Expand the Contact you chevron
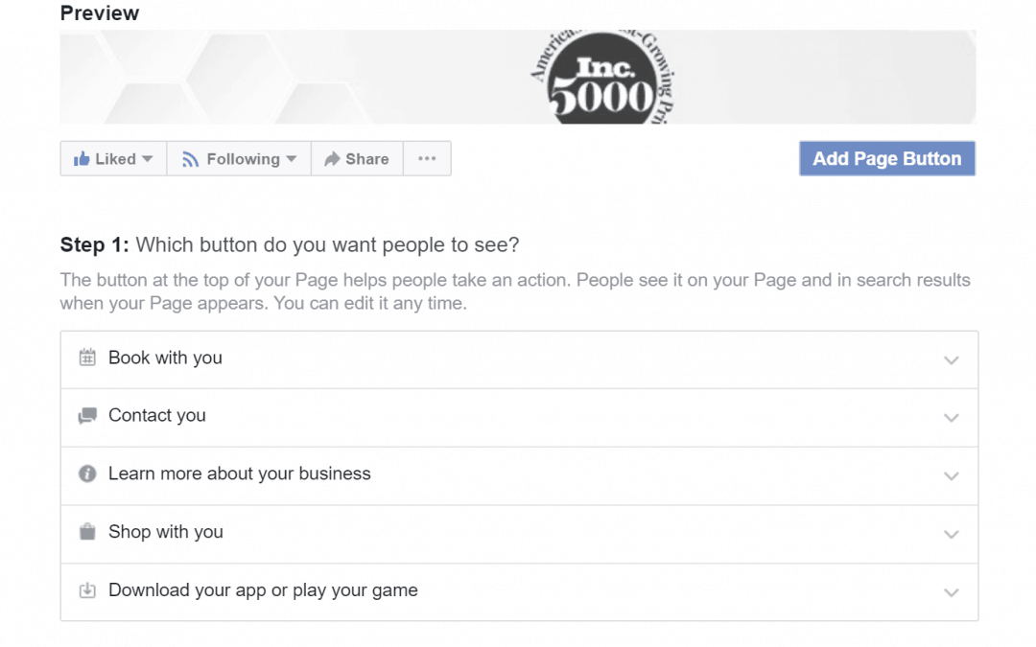The image size is (1036, 647). 951,418
